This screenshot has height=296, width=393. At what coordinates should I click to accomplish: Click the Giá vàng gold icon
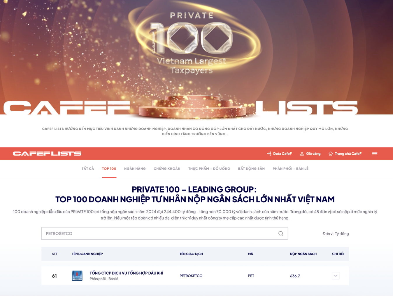point(302,154)
